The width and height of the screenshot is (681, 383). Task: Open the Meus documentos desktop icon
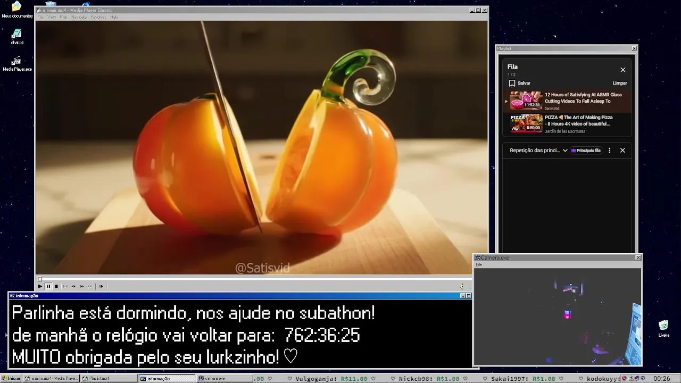[17, 10]
